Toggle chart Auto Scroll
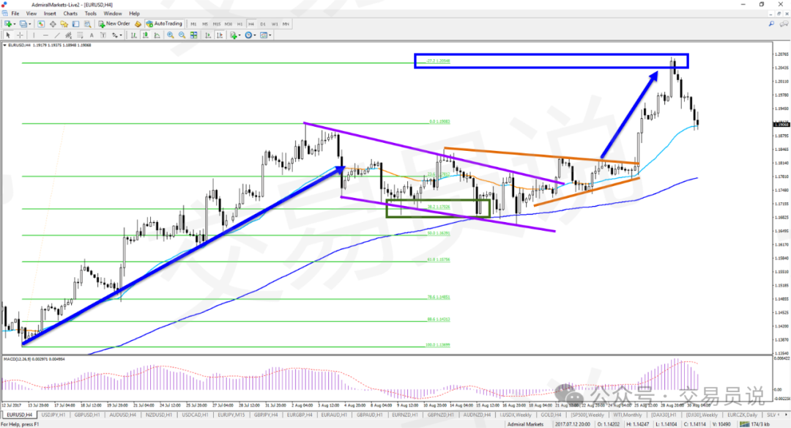 pyautogui.click(x=208, y=35)
